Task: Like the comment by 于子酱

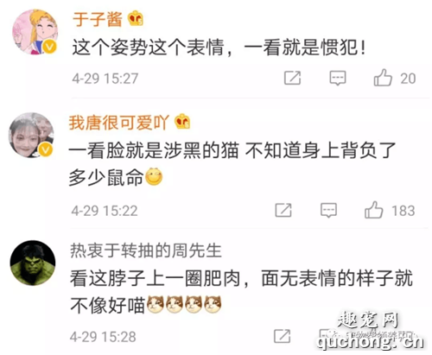Action: (383, 78)
